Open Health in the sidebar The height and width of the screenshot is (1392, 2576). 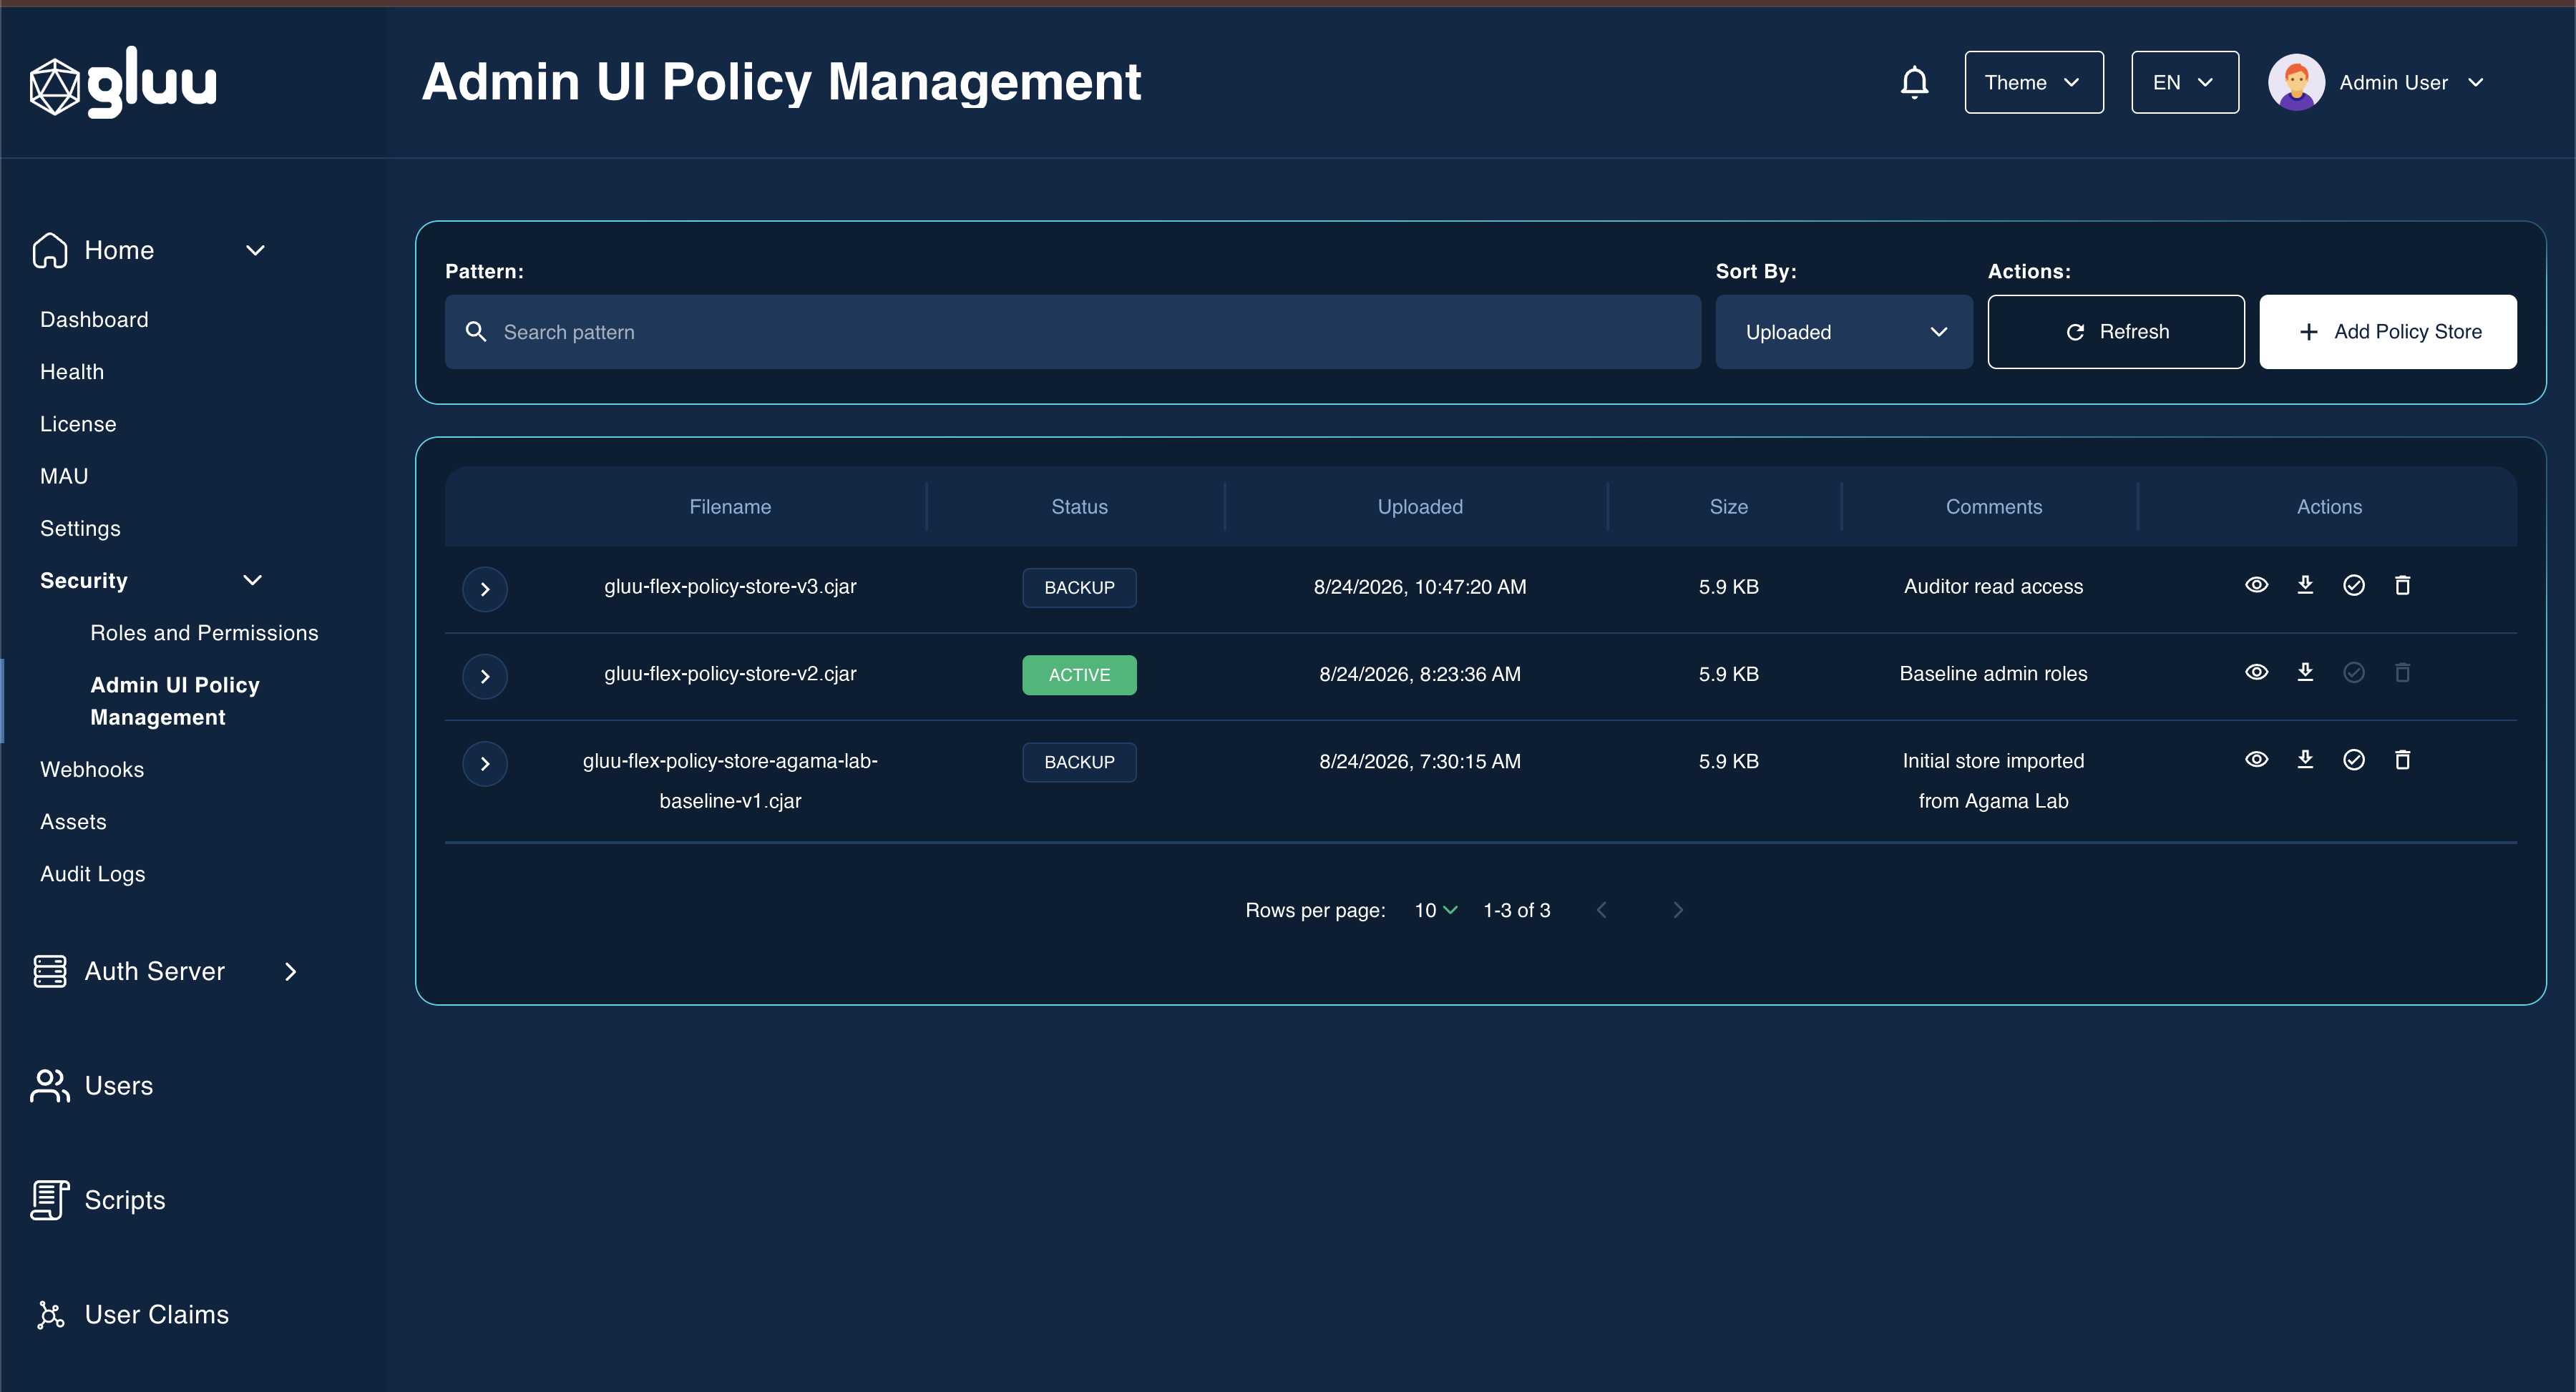point(72,371)
